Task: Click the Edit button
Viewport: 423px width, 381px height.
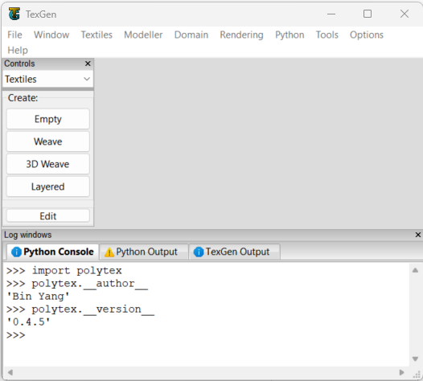Action: [47, 216]
